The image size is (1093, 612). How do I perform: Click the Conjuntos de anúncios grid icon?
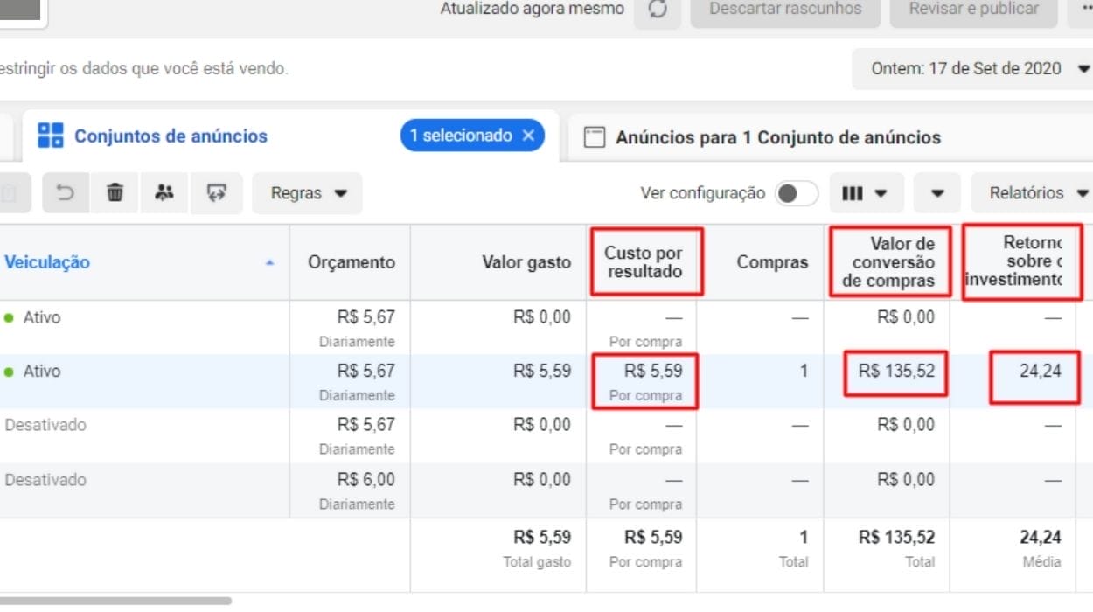51,136
